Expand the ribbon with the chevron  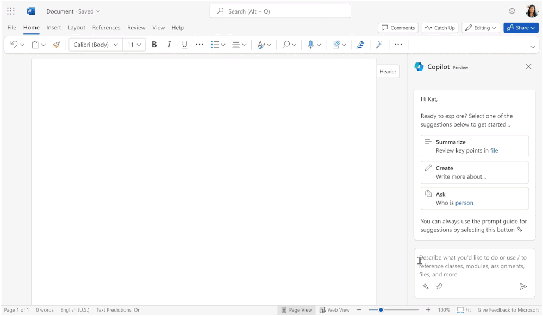pyautogui.click(x=533, y=47)
